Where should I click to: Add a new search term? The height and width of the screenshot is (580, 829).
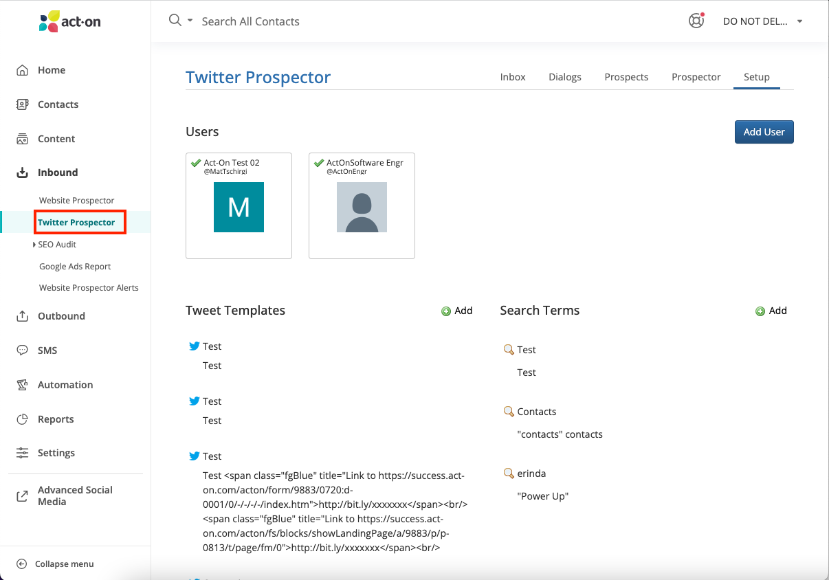(778, 311)
